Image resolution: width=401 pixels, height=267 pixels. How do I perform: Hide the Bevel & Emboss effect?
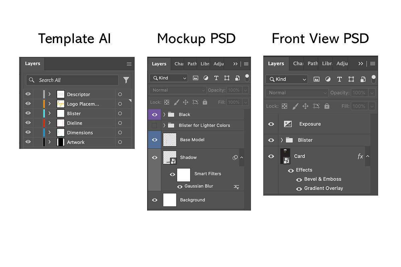click(299, 180)
